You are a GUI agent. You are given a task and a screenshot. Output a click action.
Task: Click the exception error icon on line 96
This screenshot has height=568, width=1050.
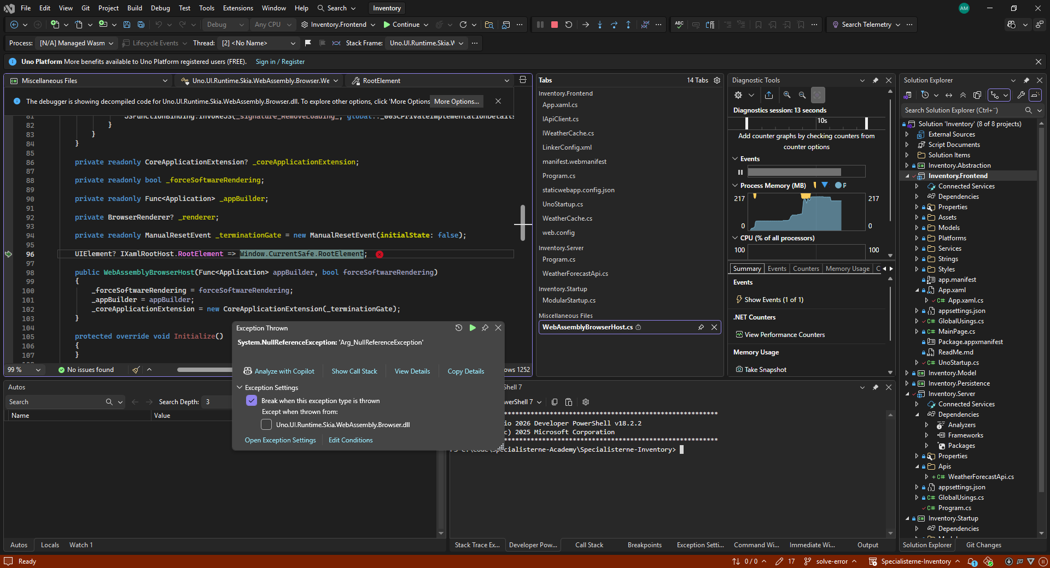tap(380, 255)
